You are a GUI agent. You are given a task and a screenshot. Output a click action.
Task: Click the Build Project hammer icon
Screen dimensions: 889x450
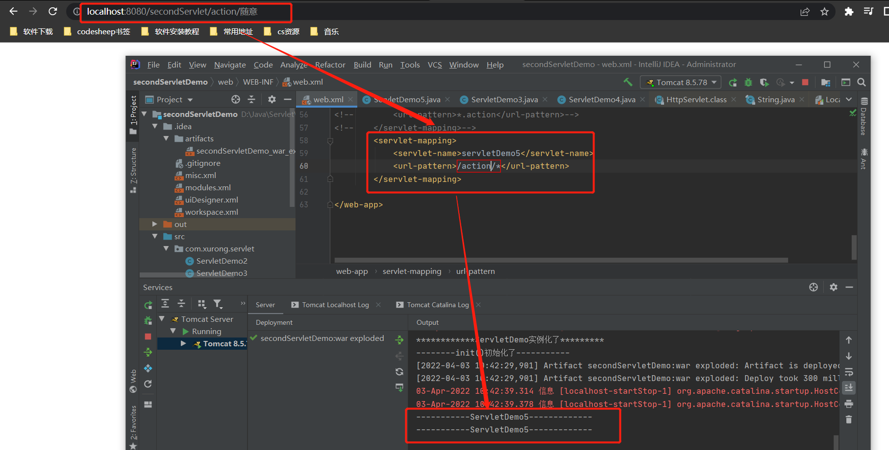[x=628, y=82]
